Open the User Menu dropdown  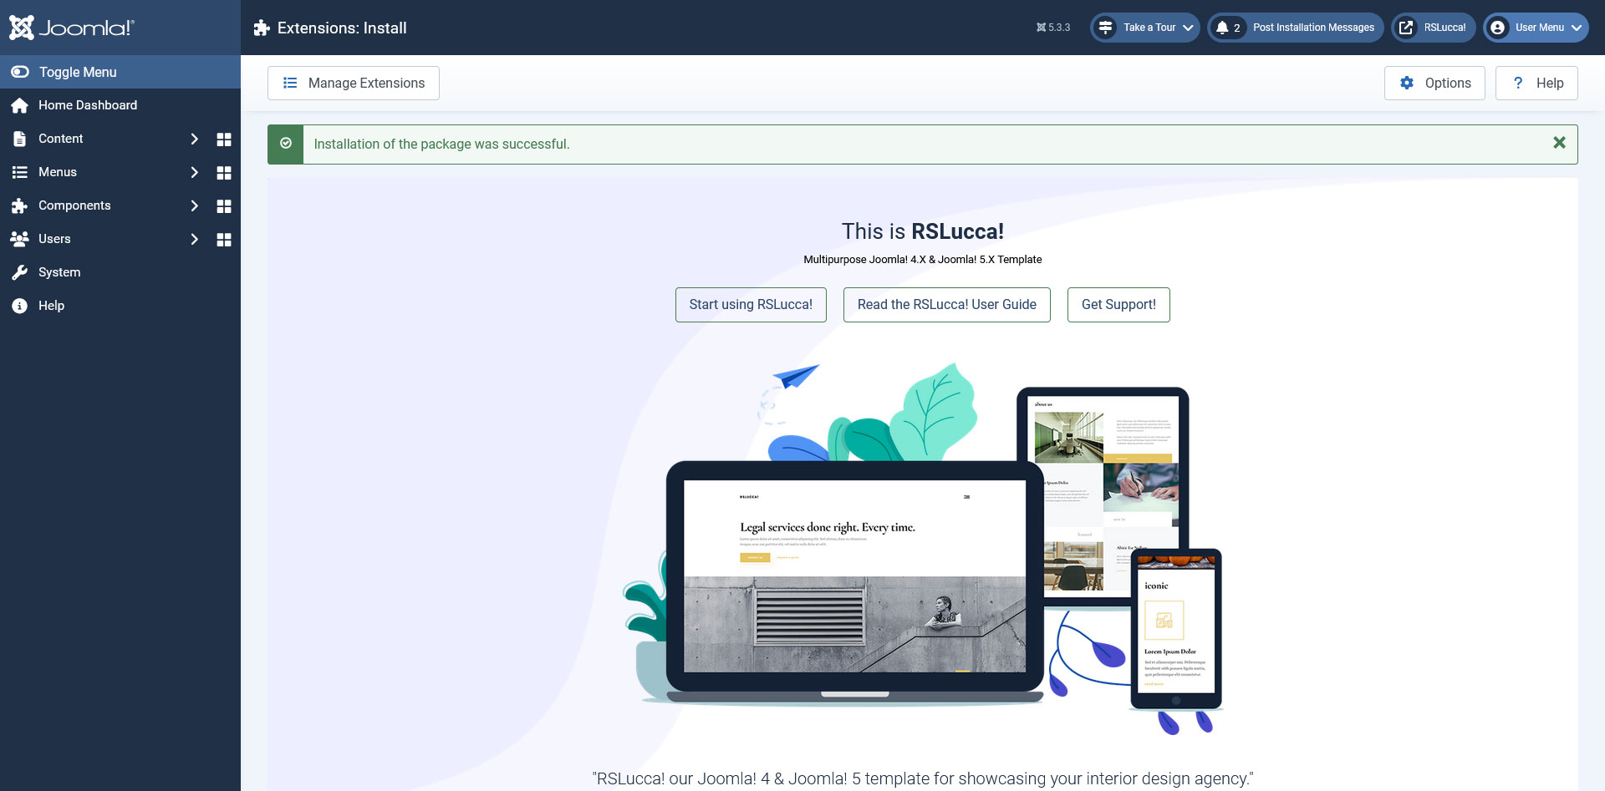(x=1536, y=28)
